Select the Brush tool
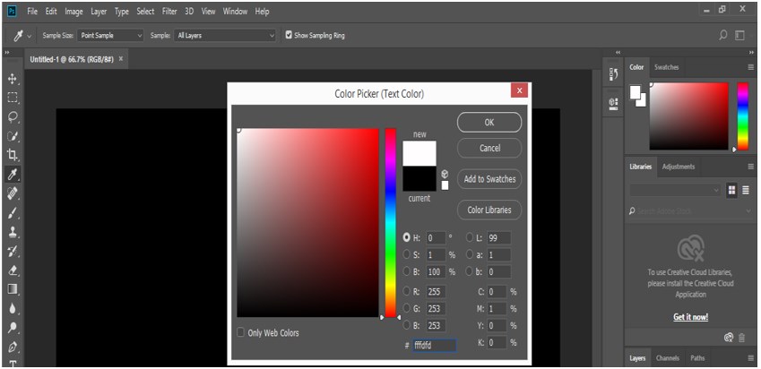761x369 pixels. [13, 212]
